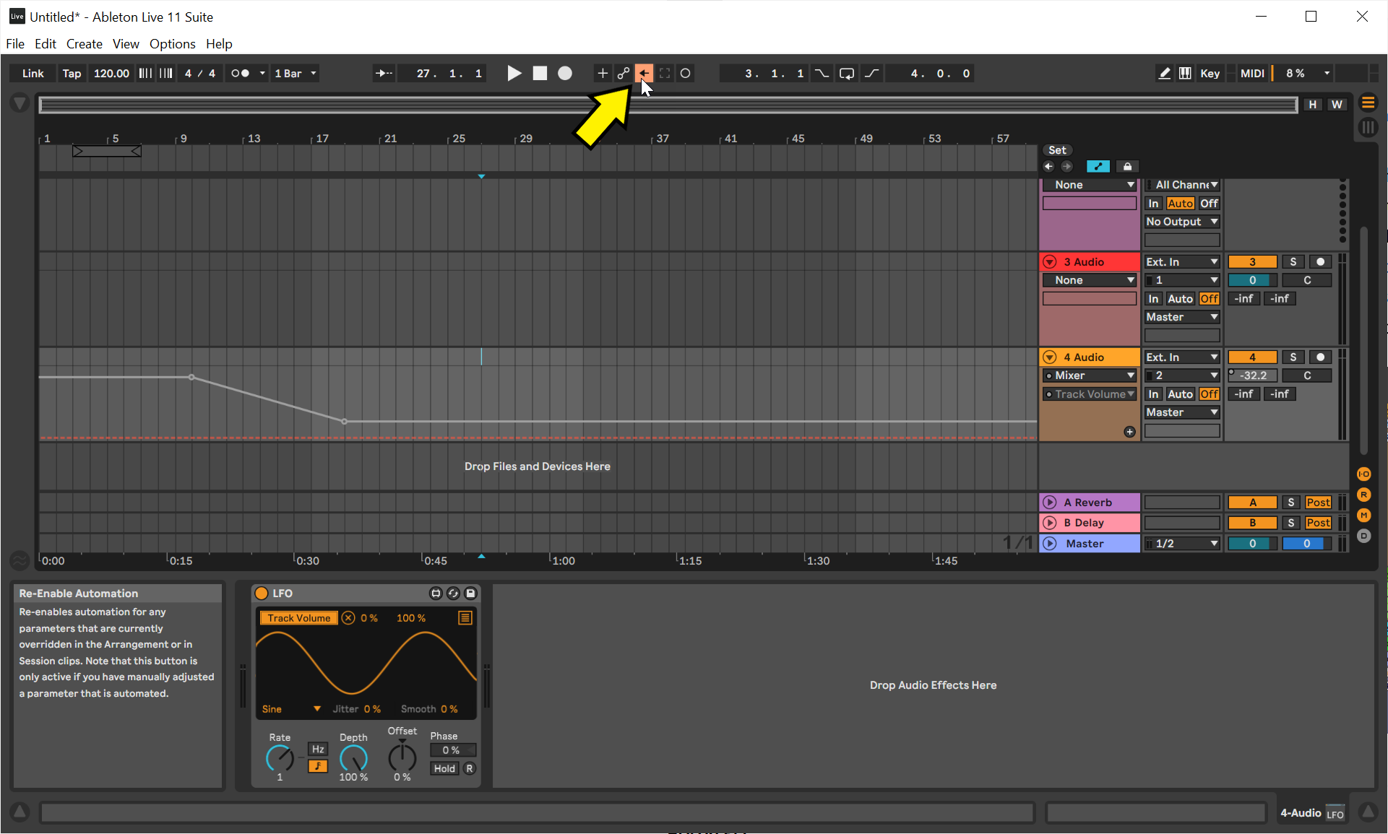Click add automation lane plus on 4 Audio

pyautogui.click(x=1129, y=432)
